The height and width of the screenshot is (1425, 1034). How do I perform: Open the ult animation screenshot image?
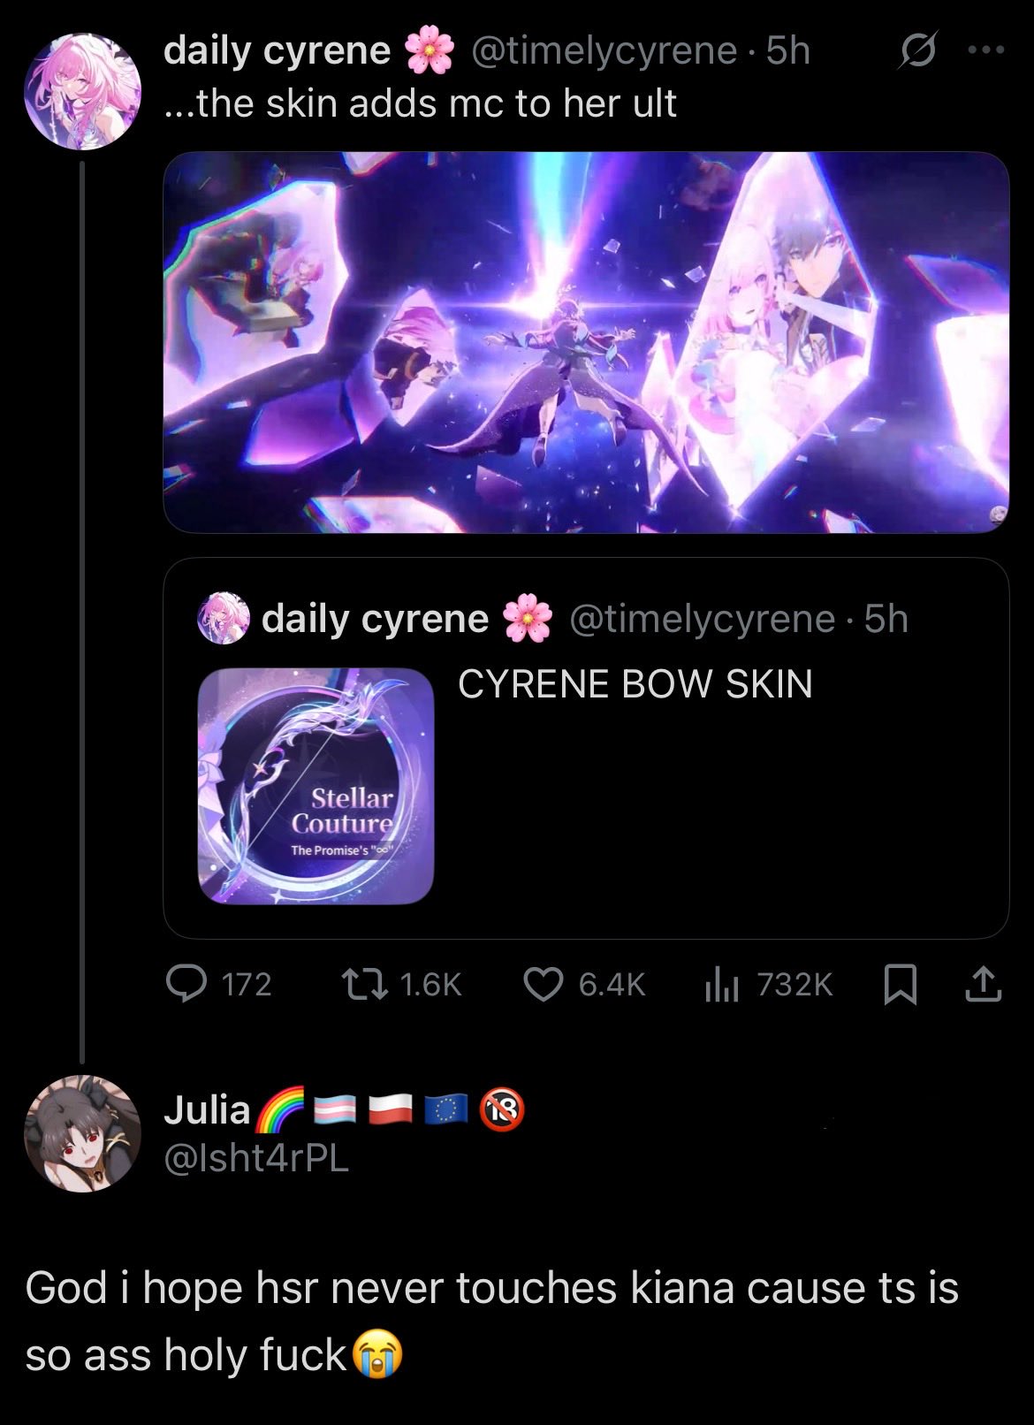(586, 342)
